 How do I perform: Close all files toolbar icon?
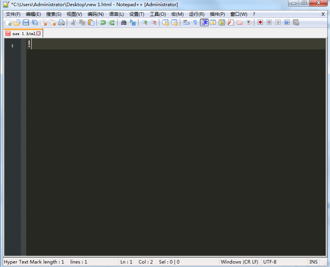point(52,22)
